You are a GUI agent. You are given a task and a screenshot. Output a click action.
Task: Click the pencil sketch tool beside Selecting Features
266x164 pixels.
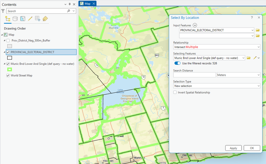point(255,58)
